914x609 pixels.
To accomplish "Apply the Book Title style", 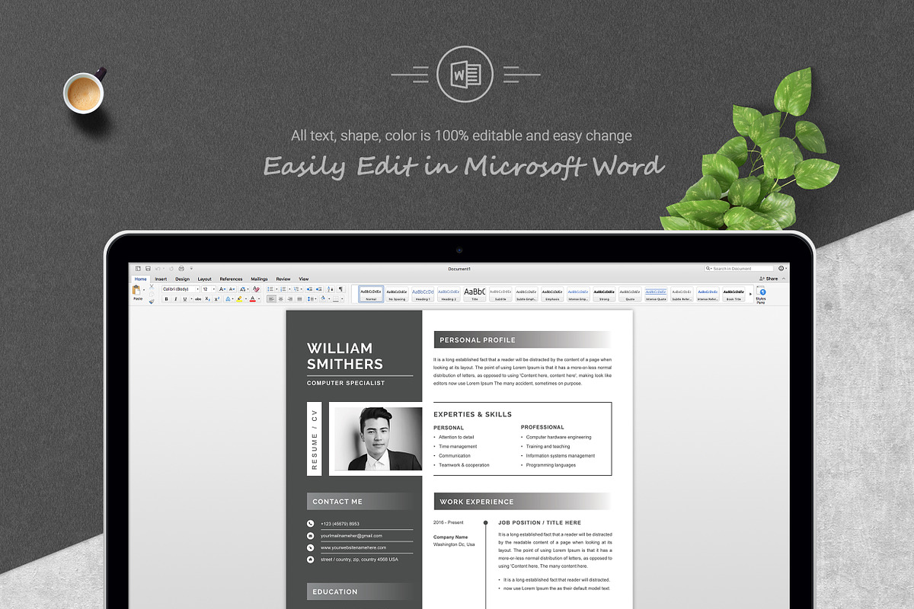I will [733, 294].
